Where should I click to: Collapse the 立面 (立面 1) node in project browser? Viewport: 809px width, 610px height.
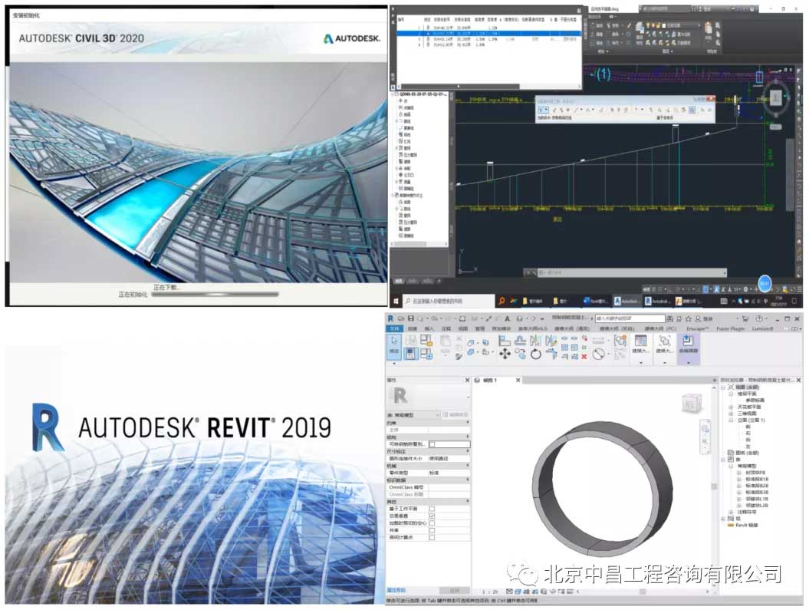coord(731,420)
